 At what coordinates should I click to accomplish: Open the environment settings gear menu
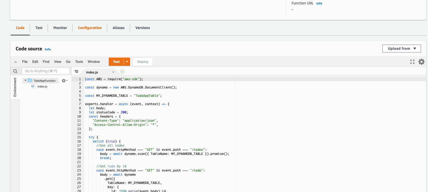(65, 81)
